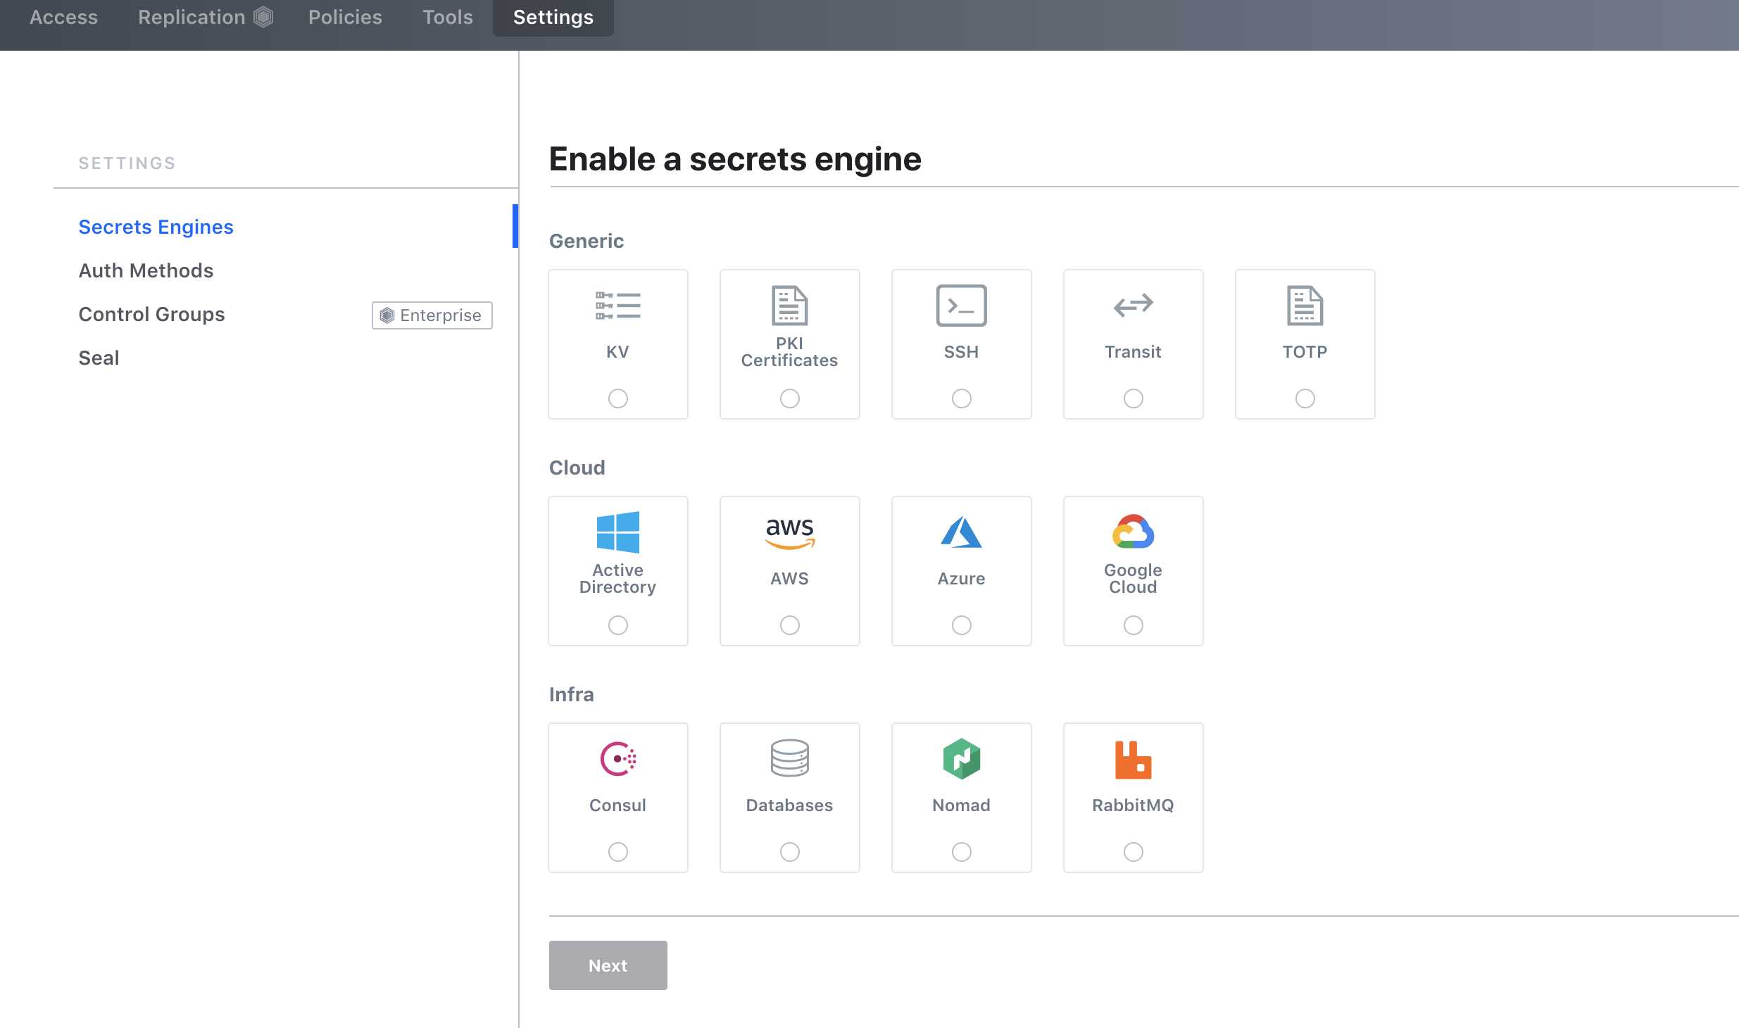Screen dimensions: 1739x1028
Task: Click the Databases cylinder icon
Action: tap(790, 758)
